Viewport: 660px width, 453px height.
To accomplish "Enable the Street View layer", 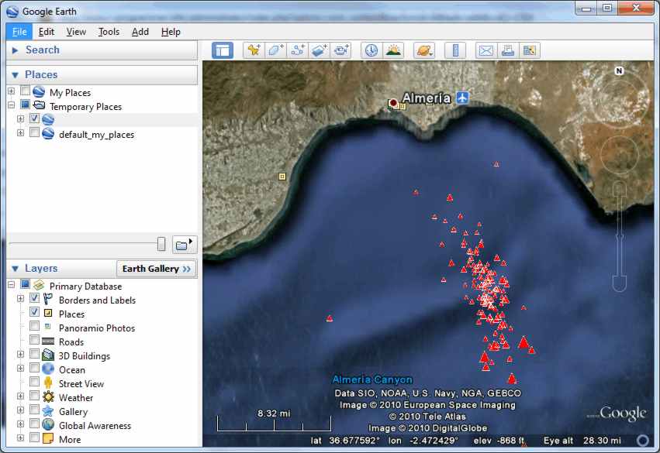I will [35, 382].
